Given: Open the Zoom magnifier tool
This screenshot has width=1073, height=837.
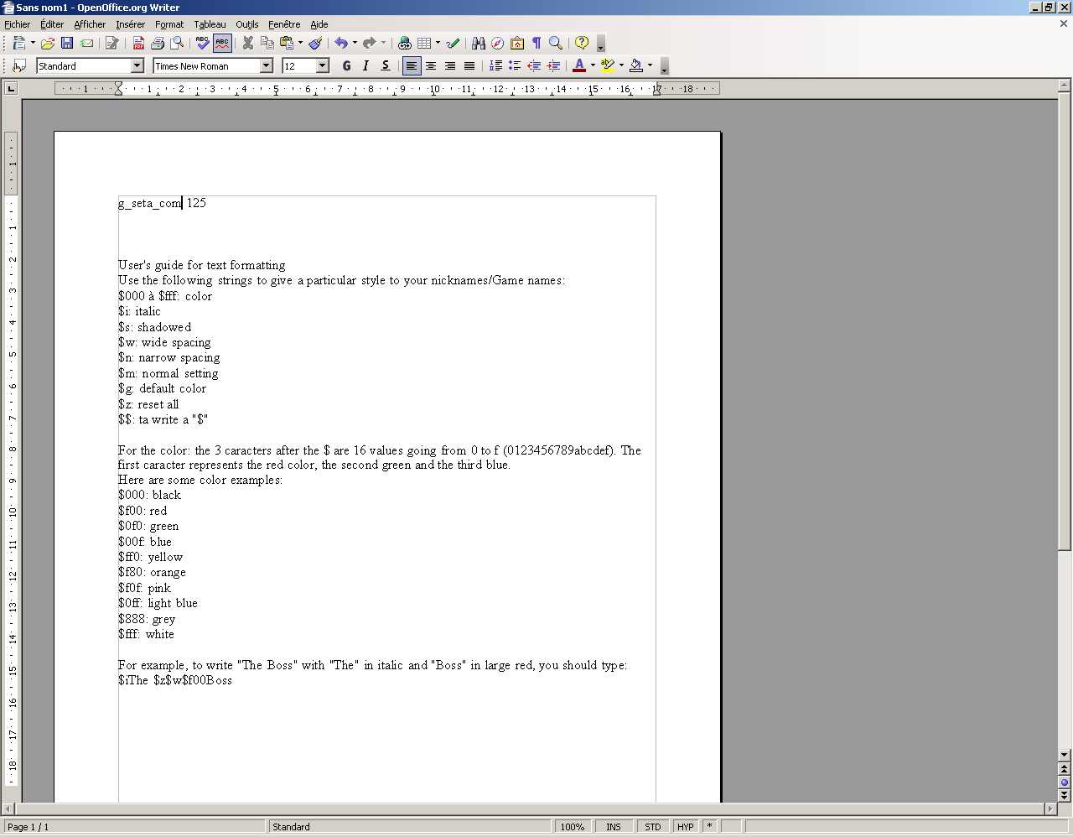Looking at the screenshot, I should pos(556,43).
